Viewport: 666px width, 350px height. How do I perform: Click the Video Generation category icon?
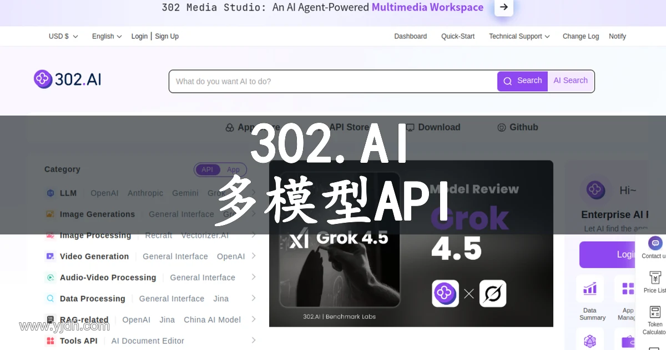point(51,257)
